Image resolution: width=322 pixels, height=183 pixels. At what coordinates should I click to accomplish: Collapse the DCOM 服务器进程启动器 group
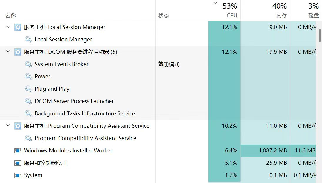pyautogui.click(x=8, y=52)
